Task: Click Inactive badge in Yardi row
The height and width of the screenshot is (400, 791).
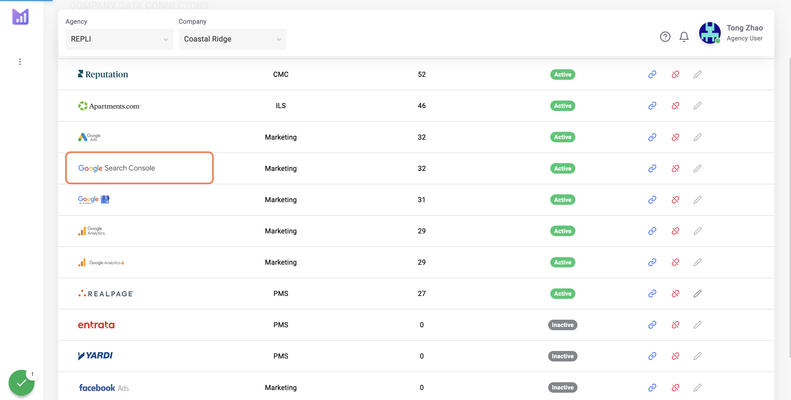Action: (x=562, y=356)
